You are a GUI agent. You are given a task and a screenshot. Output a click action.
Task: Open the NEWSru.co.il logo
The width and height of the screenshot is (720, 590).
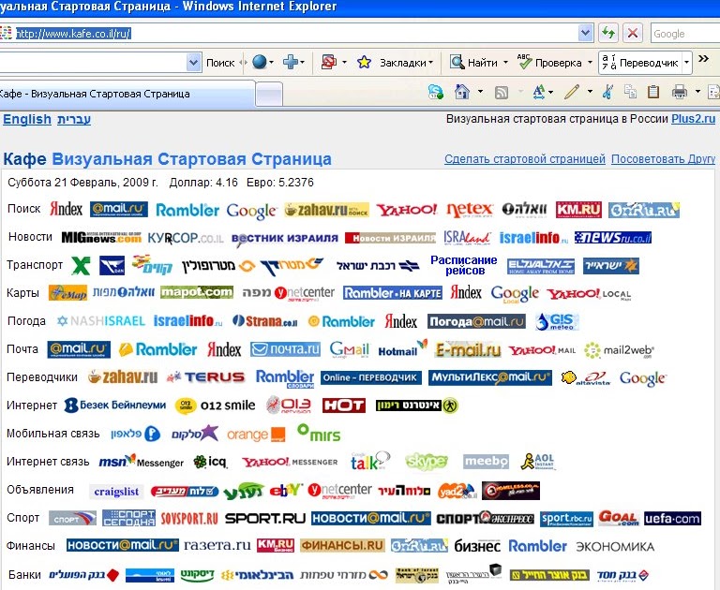[x=612, y=237]
